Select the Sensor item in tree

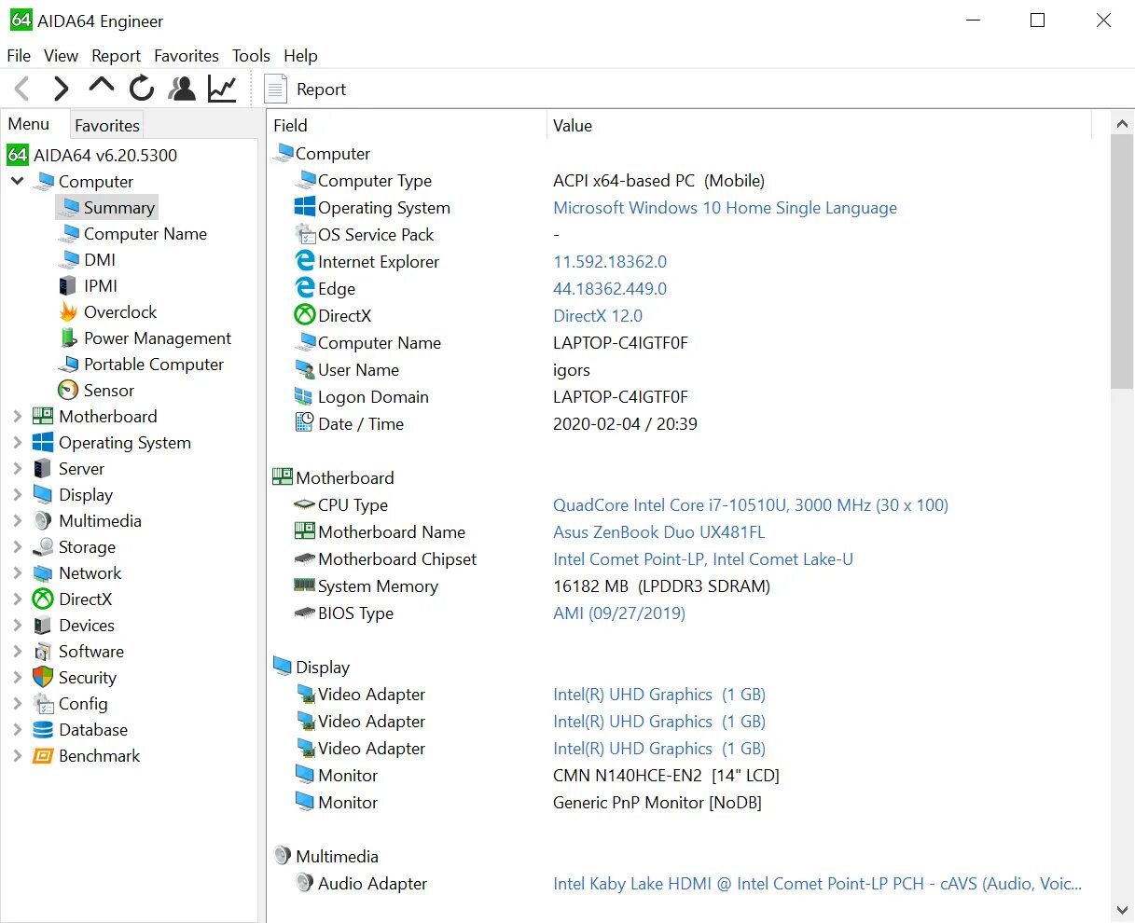[108, 391]
